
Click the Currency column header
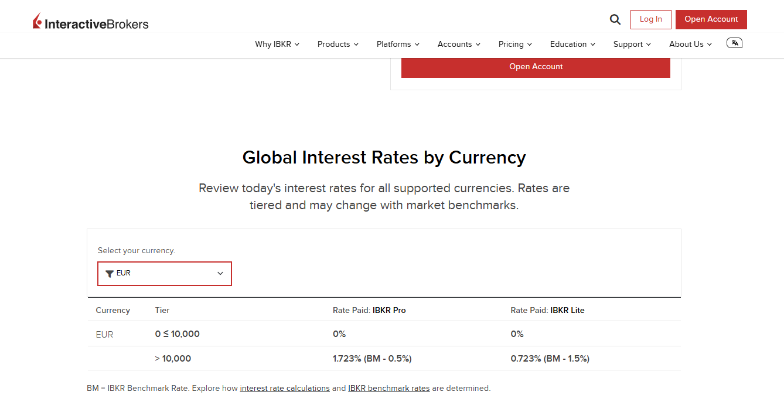[x=113, y=310]
